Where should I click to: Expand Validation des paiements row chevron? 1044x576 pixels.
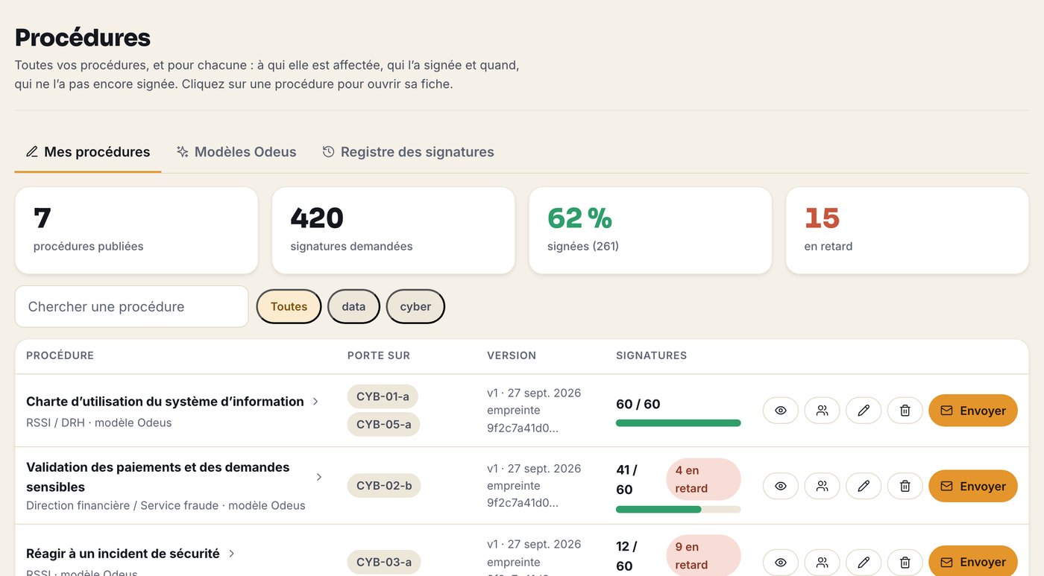319,477
